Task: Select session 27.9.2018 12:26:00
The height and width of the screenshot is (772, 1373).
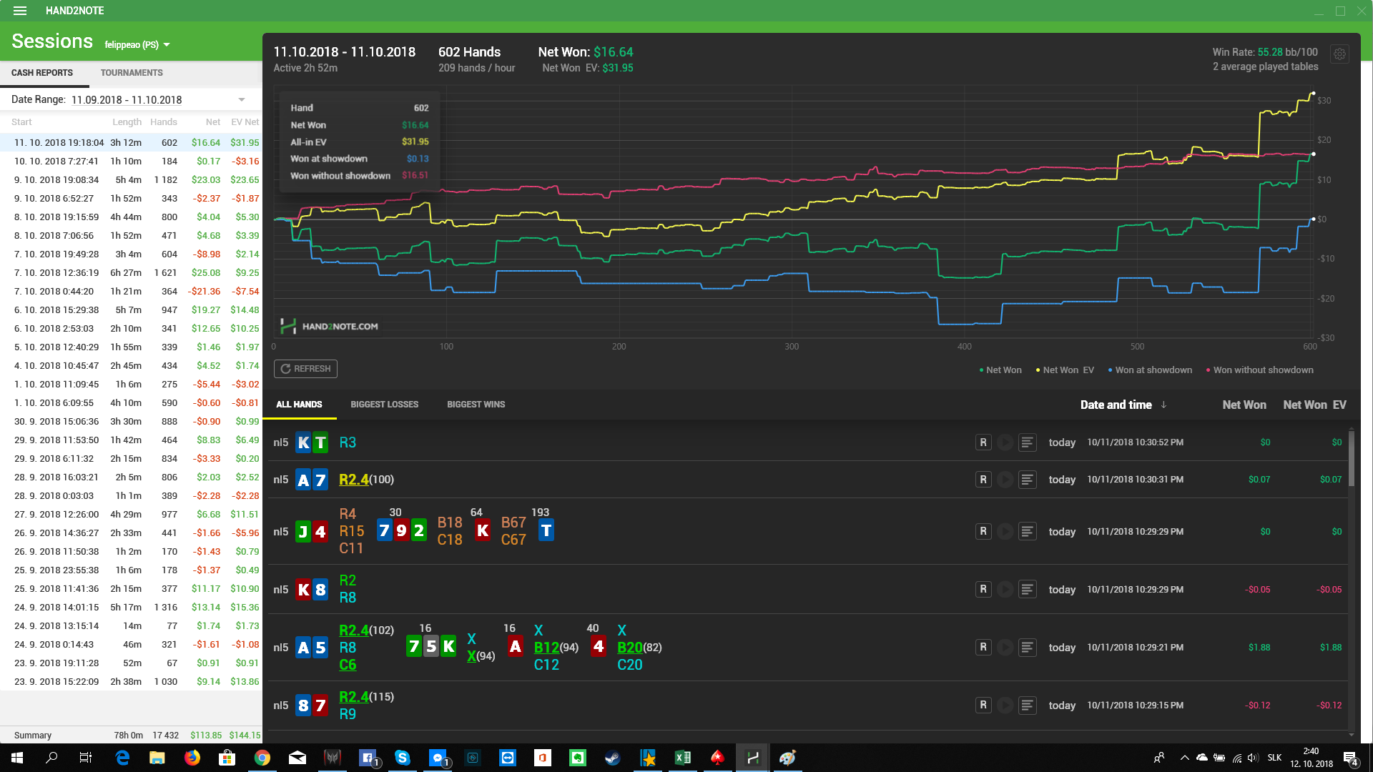Action: tap(131, 514)
